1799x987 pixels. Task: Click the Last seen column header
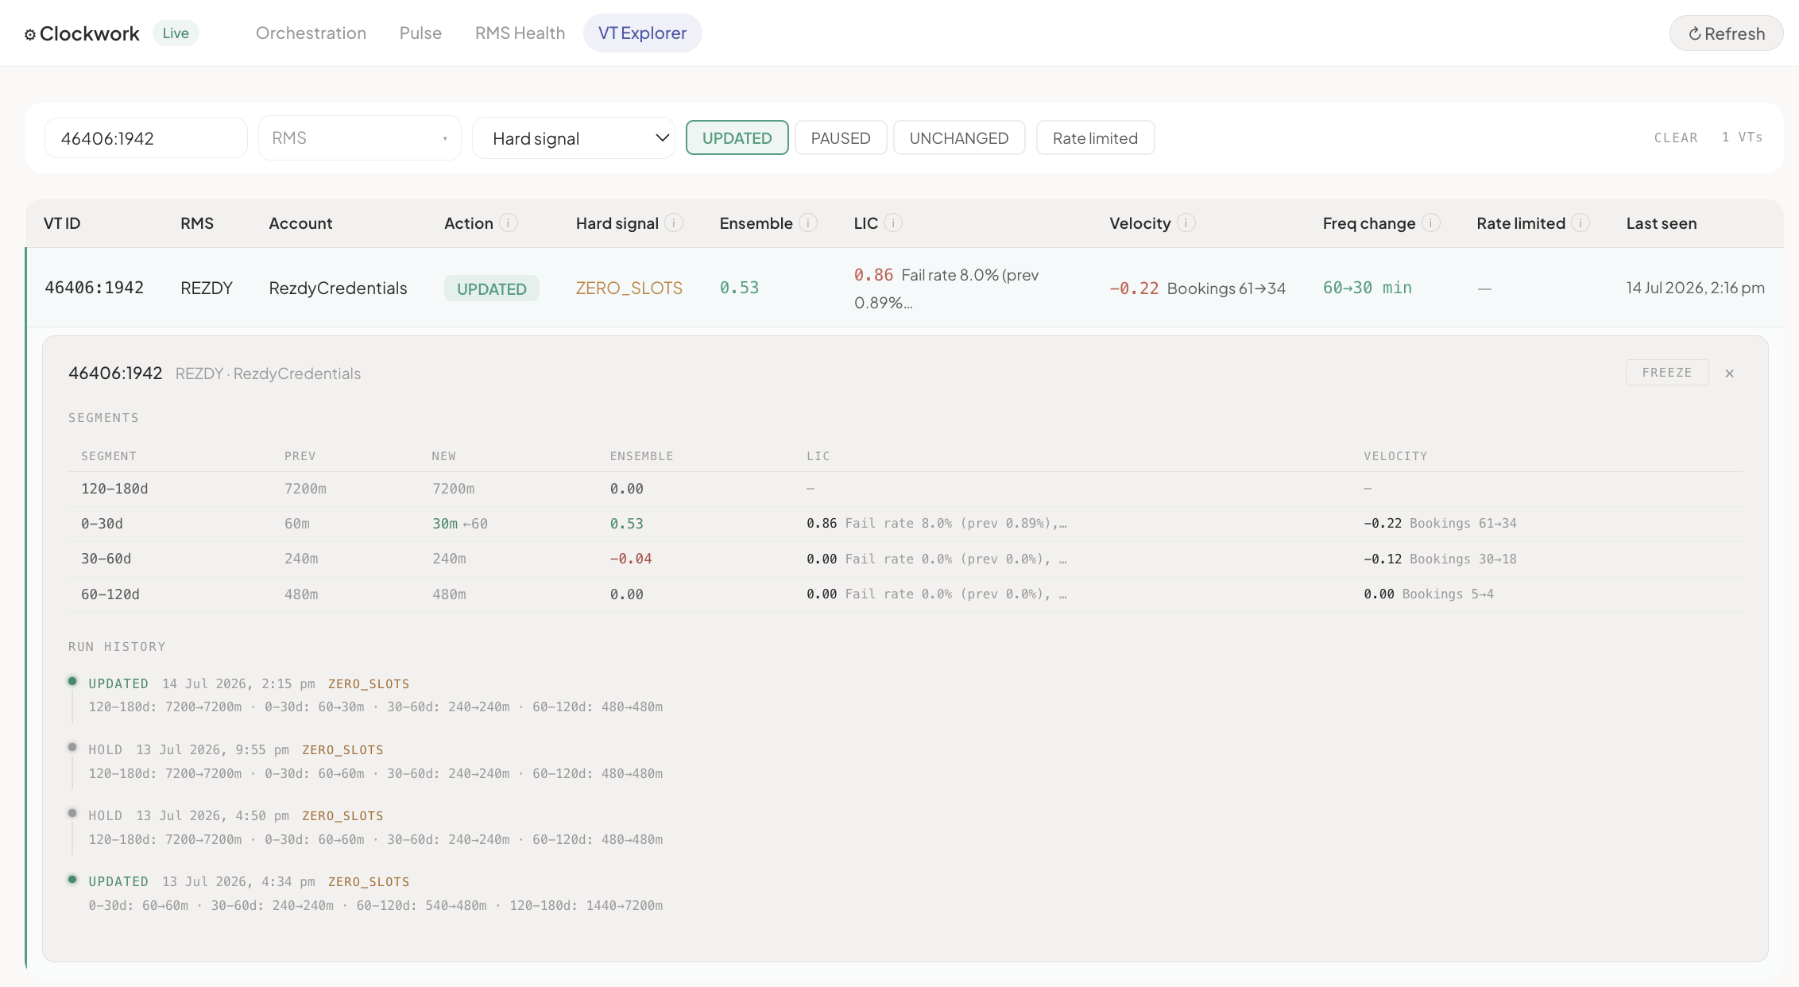tap(1661, 223)
